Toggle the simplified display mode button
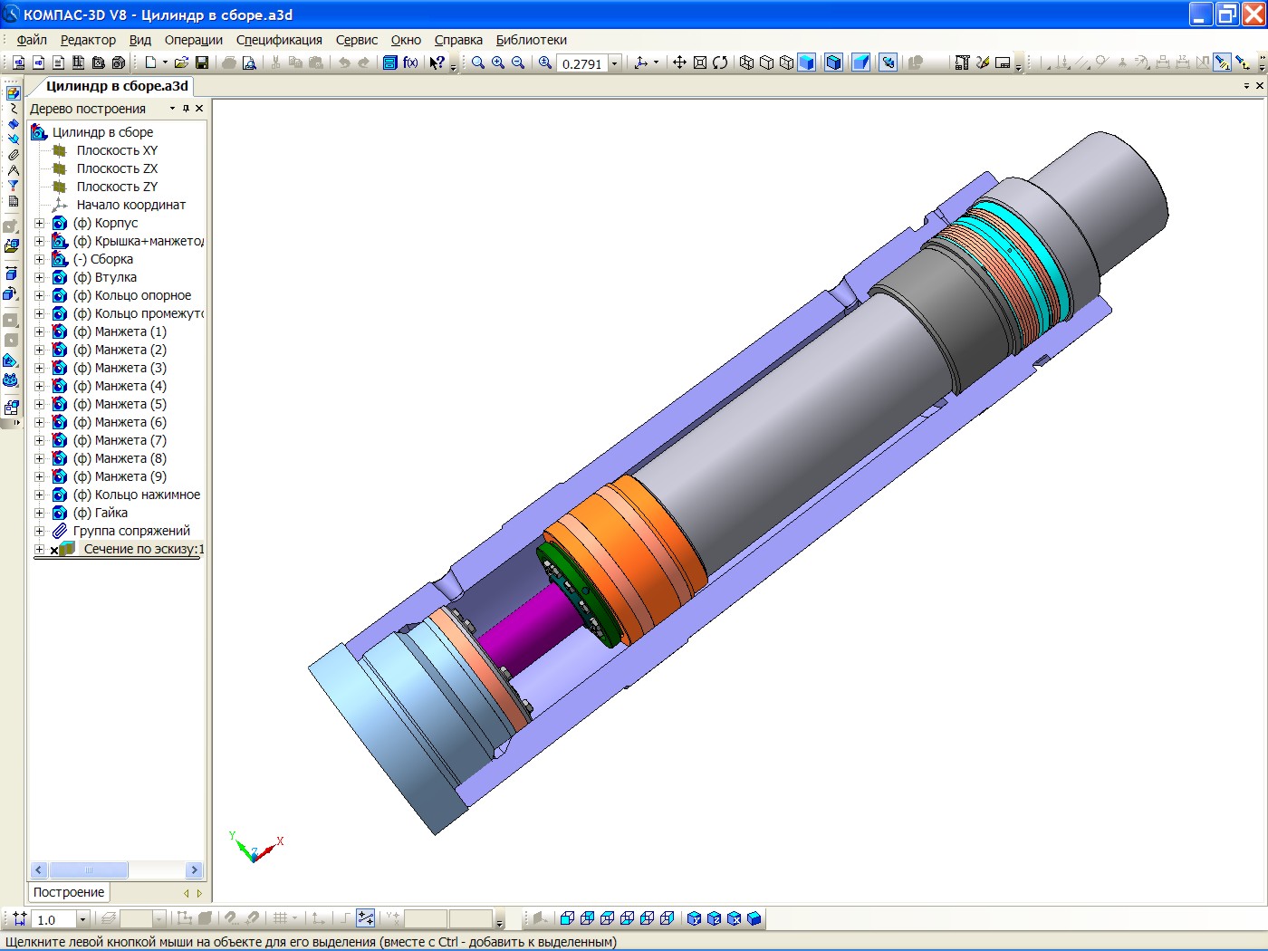This screenshot has width=1268, height=951. (889, 62)
